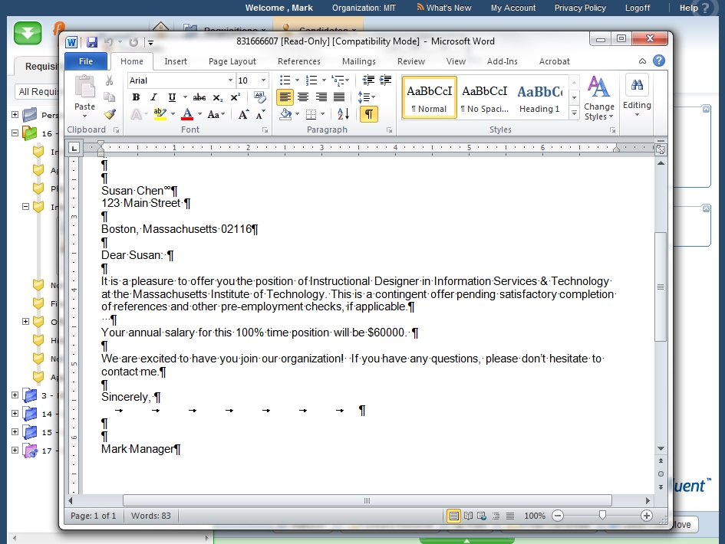Switch to the Review tab
The width and height of the screenshot is (725, 544).
tap(410, 61)
